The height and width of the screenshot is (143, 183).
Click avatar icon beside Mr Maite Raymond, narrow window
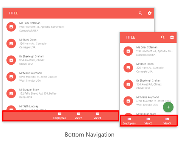(128, 101)
